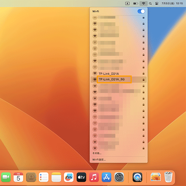Viewport: 186px width, 186px height.
Task: Launch QuickTime Player from the Dock
Action: point(137,177)
